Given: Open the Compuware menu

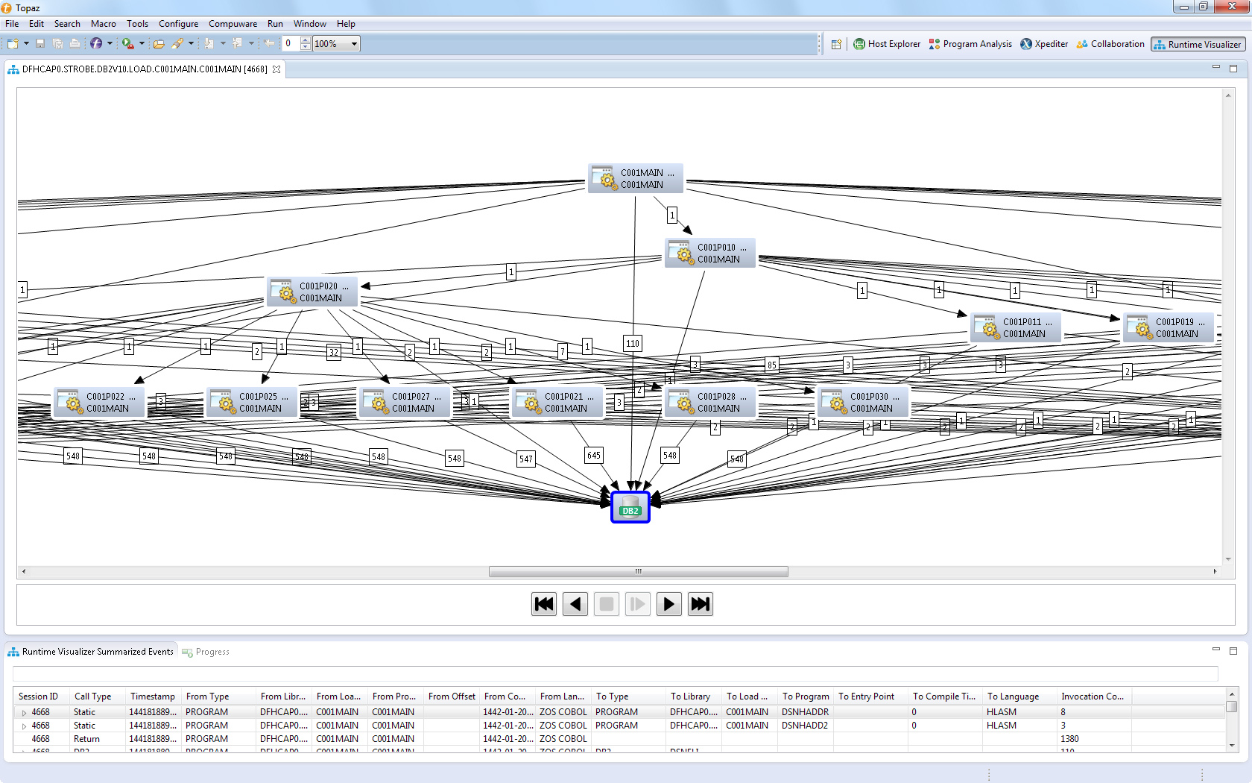Looking at the screenshot, I should pyautogui.click(x=233, y=23).
